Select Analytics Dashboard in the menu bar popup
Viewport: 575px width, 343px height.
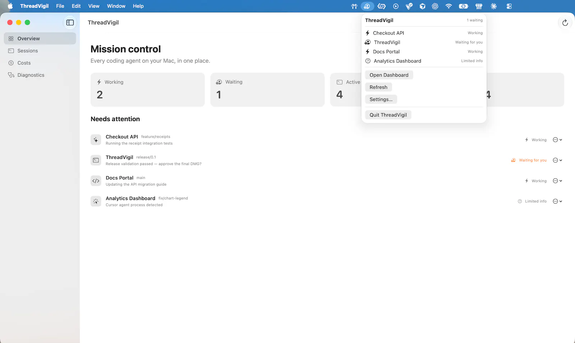click(424, 61)
